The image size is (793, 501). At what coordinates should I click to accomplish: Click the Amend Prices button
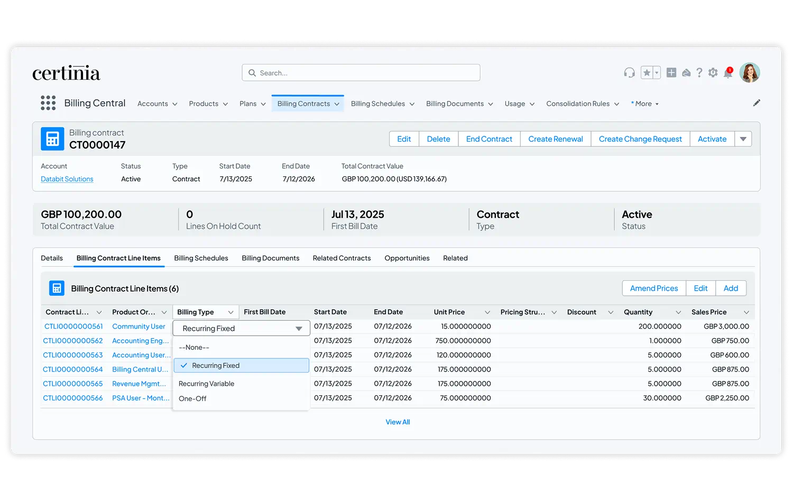pyautogui.click(x=654, y=288)
